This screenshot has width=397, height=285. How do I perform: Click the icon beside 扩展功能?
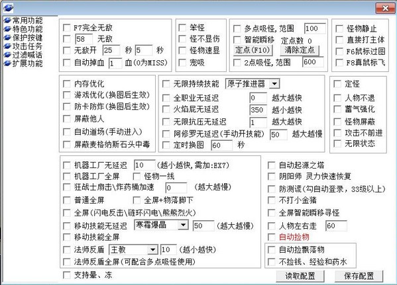click(x=7, y=63)
